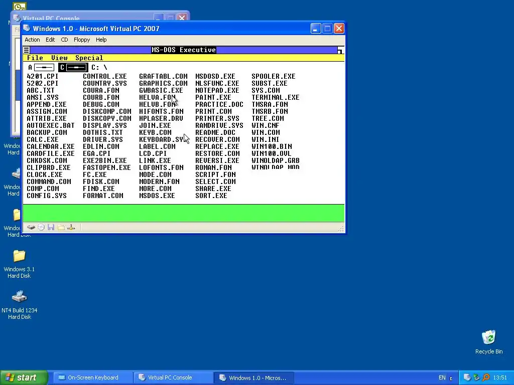This screenshot has height=385, width=514.
Task: Select file PAINT.EXE
Action: coord(213,98)
